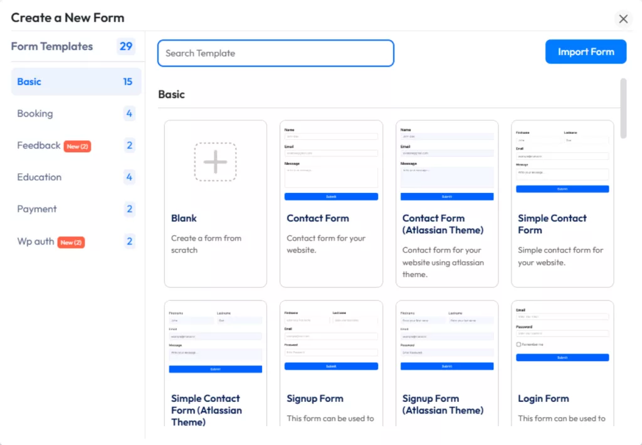The image size is (642, 445).
Task: Click into the Search Template field
Action: click(x=275, y=53)
